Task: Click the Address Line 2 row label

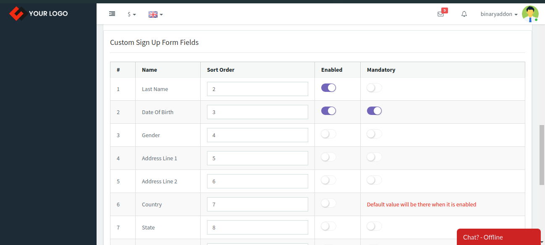Action: pos(160,182)
